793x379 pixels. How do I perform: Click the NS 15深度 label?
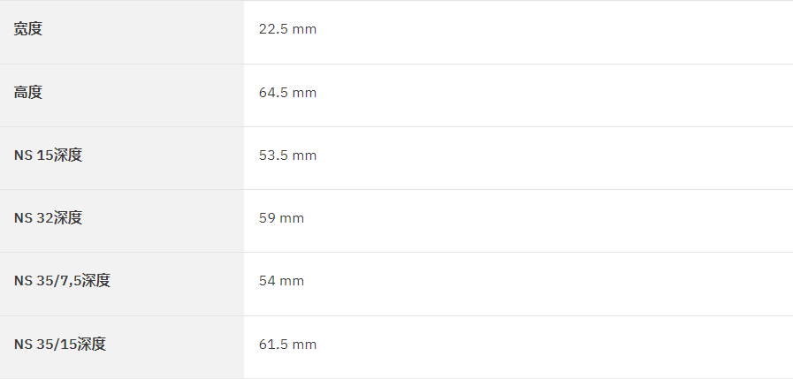48,155
